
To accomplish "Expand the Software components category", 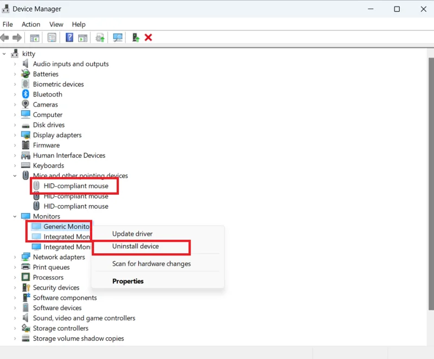I will [x=15, y=298].
